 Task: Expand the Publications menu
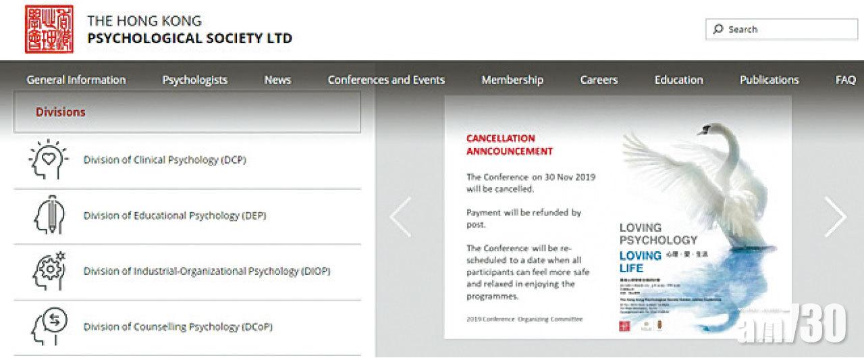click(769, 80)
